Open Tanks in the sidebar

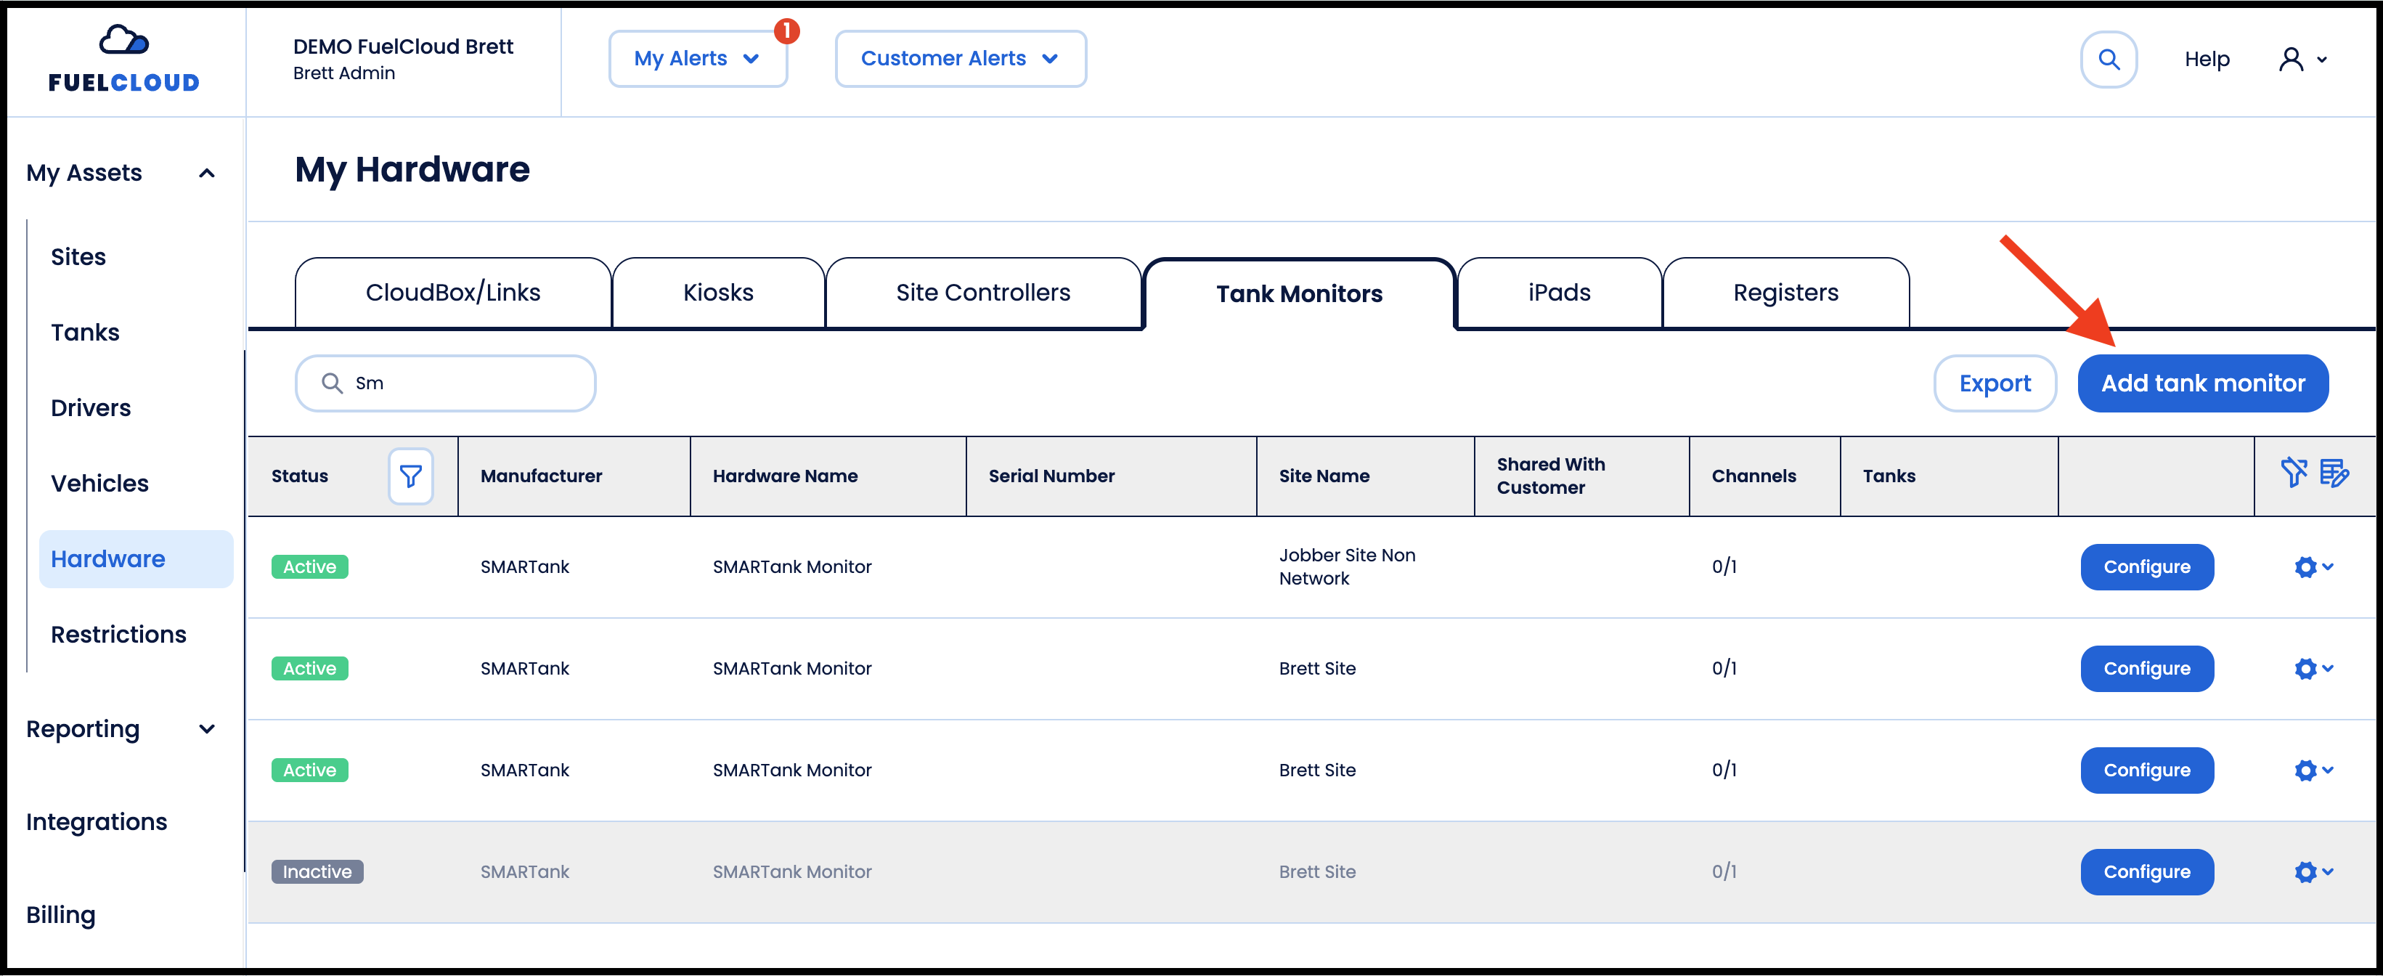pos(85,332)
